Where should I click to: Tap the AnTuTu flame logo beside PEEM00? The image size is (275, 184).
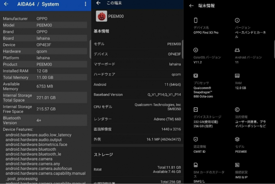[101, 16]
